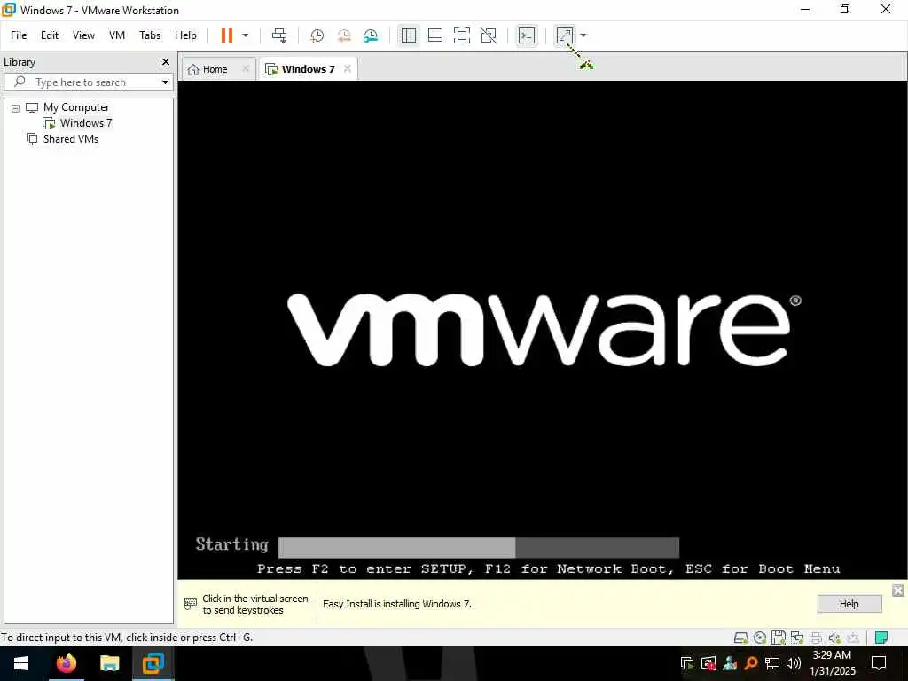Screen dimensions: 908x681
Task: Click the stretch guest display icon
Action: pos(565,35)
